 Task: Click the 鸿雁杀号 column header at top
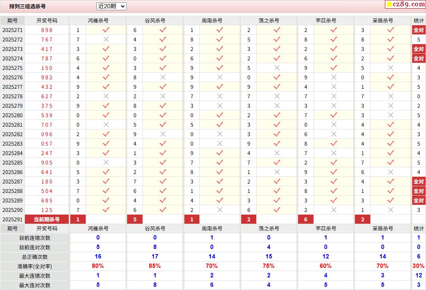click(98, 21)
